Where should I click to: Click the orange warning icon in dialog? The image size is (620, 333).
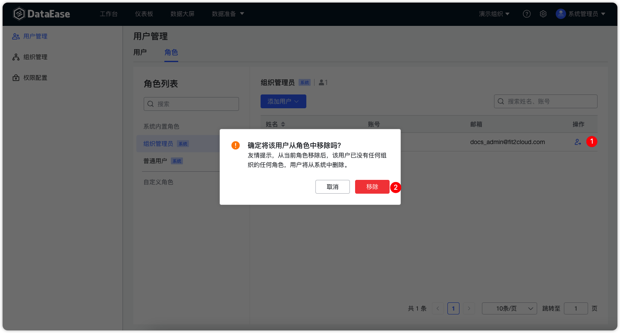(236, 145)
